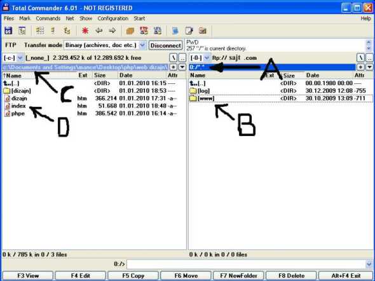
Task: Sort left panel by Date column header
Action: [142, 76]
